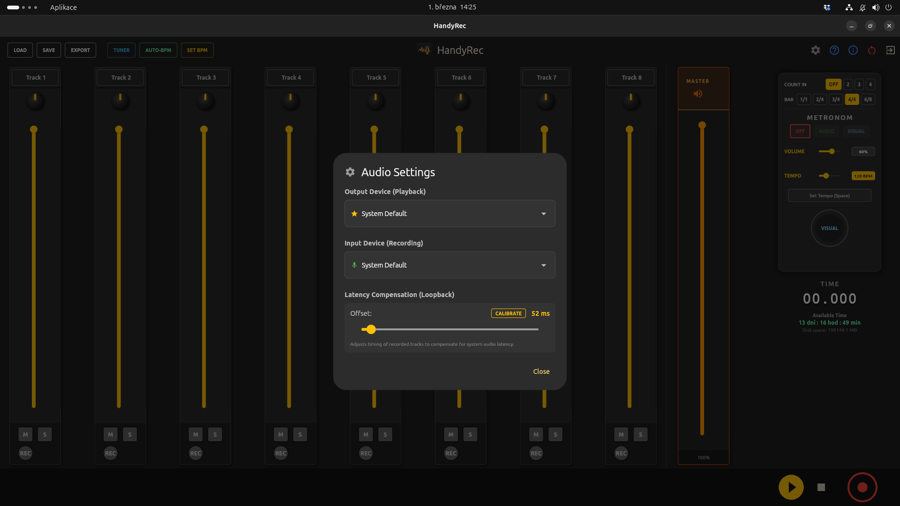Mute Track 1
This screenshot has width=900, height=506.
pos(25,434)
